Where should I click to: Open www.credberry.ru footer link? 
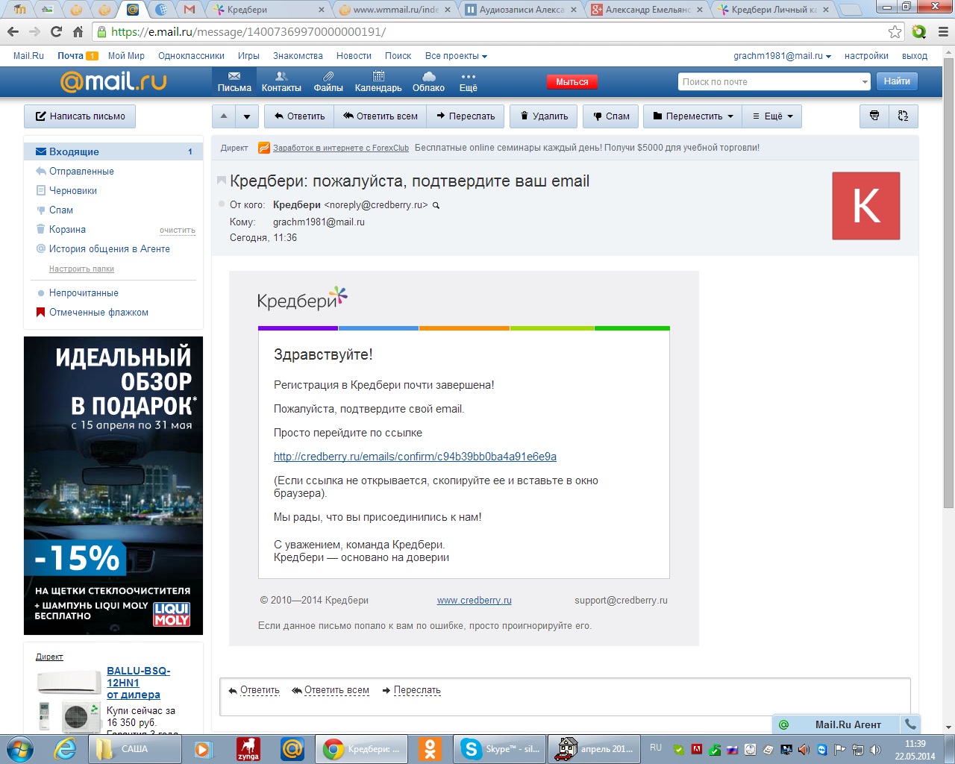pyautogui.click(x=475, y=600)
